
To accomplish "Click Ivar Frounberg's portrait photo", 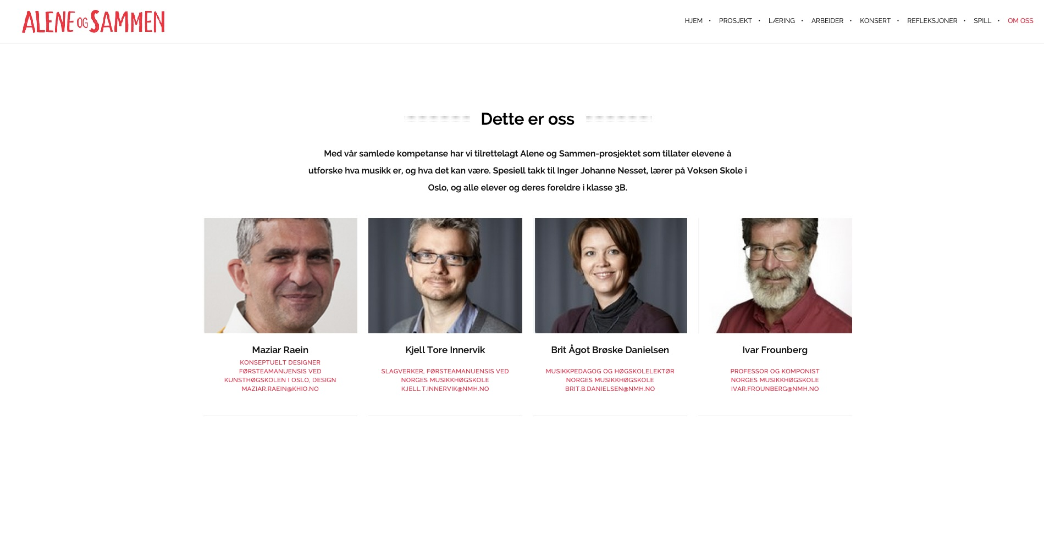I will pyautogui.click(x=775, y=275).
